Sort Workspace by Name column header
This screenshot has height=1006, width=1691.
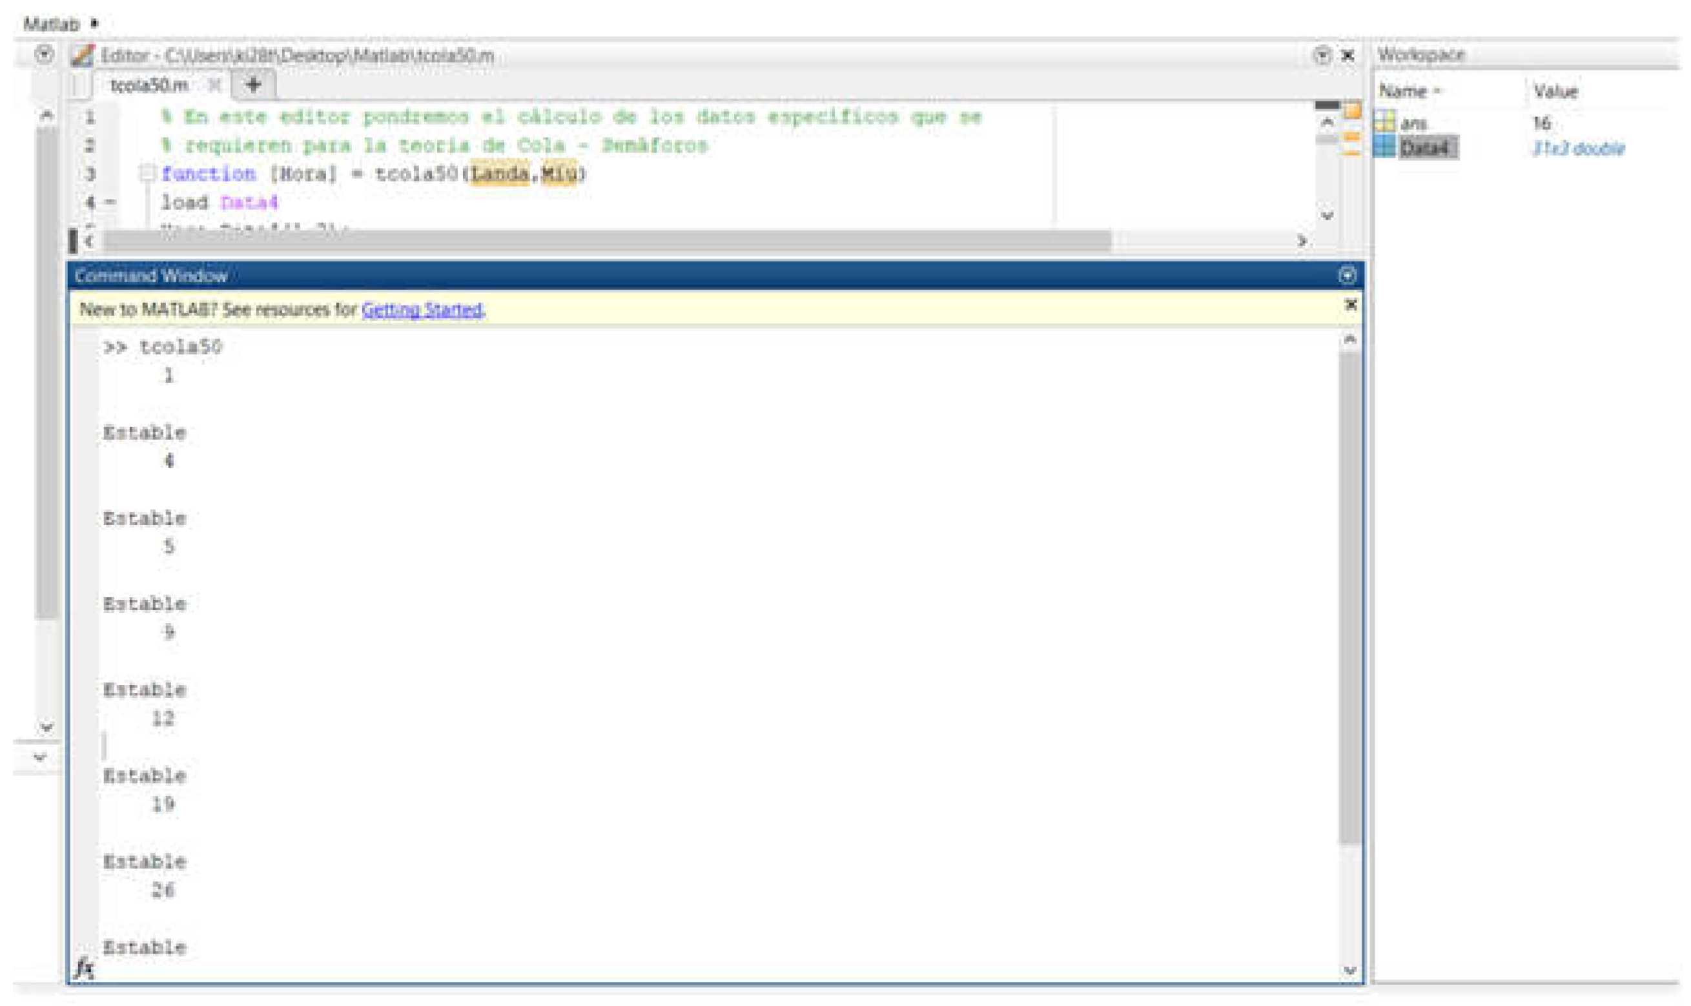tap(1403, 91)
